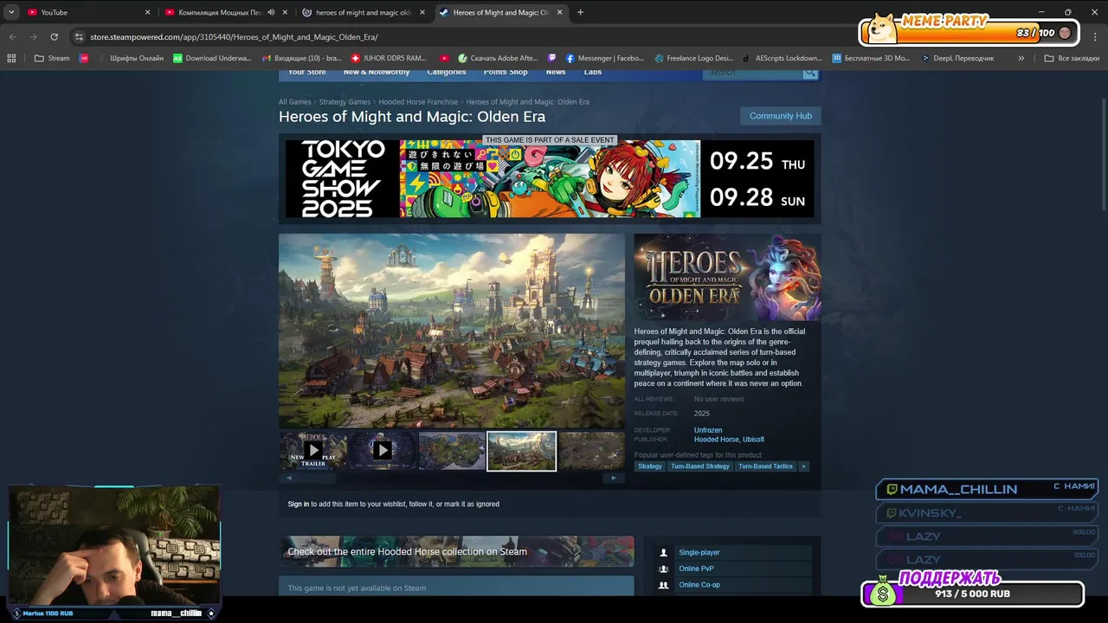View site information icon in address bar
This screenshot has width=1108, height=623.
point(79,36)
